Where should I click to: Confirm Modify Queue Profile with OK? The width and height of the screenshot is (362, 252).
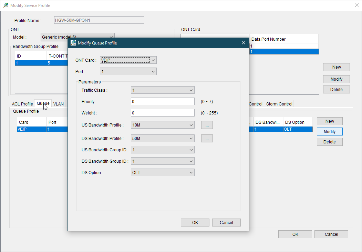click(x=195, y=223)
